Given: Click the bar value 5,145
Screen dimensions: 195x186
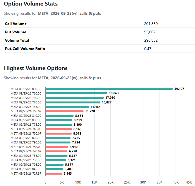Looking at the screenshot, I should (68, 173).
